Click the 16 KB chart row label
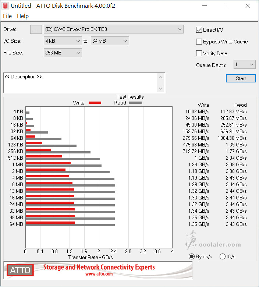The height and width of the screenshot is (287, 259). [x=17, y=125]
